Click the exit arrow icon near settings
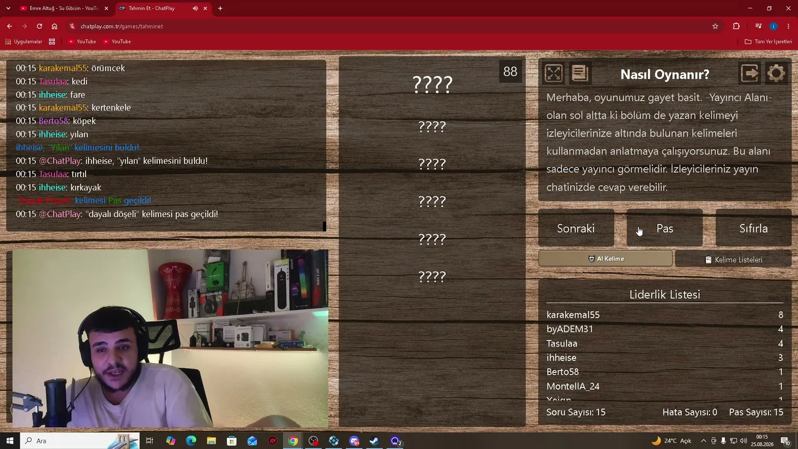This screenshot has width=798, height=449. pos(749,74)
